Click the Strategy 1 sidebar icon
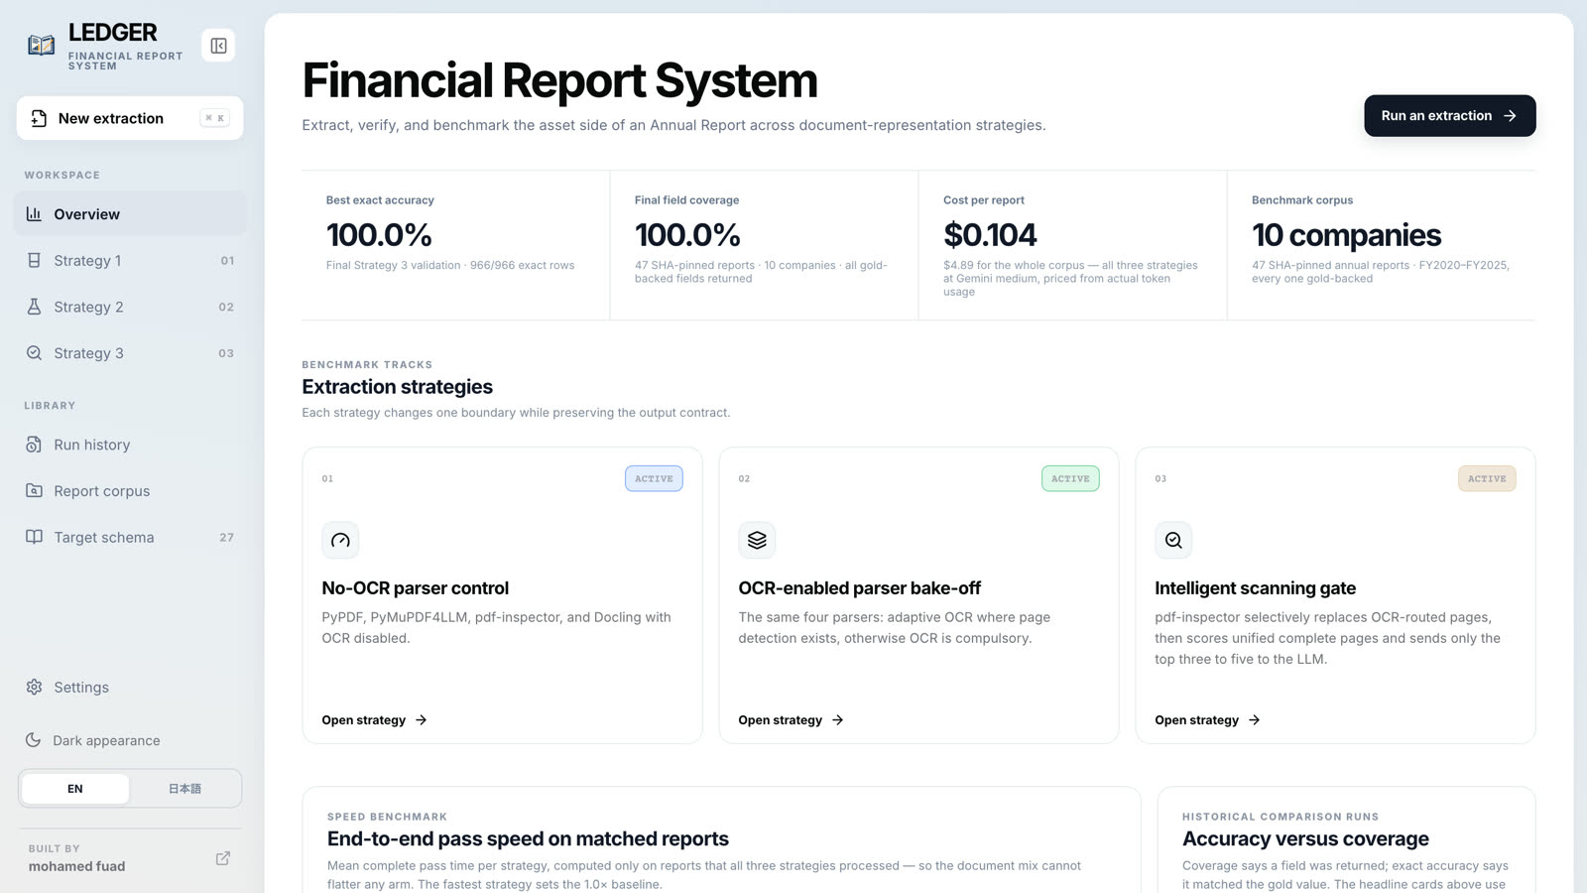The height and width of the screenshot is (893, 1587). coord(34,260)
